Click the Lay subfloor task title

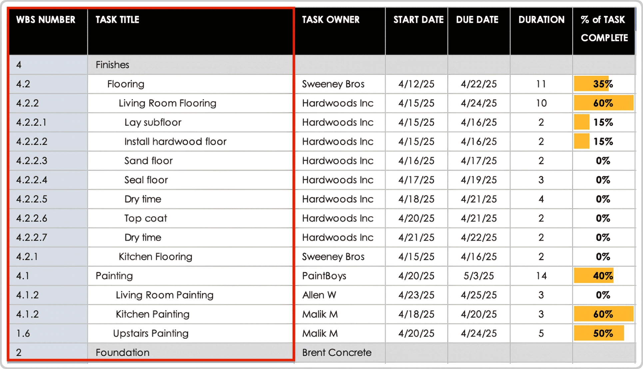(x=152, y=122)
